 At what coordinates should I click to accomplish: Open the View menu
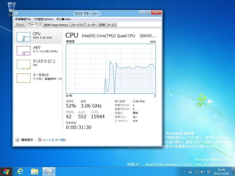pos(63,19)
